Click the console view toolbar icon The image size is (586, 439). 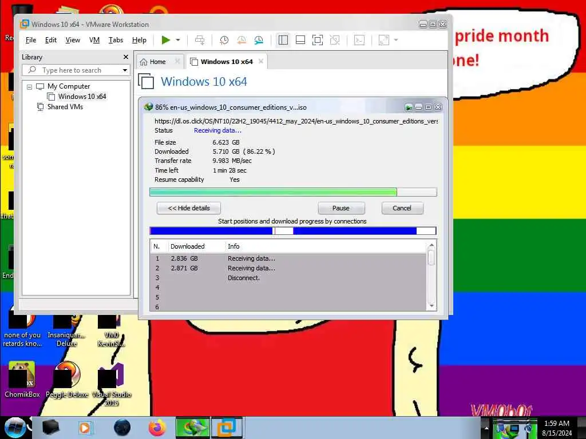coord(359,40)
